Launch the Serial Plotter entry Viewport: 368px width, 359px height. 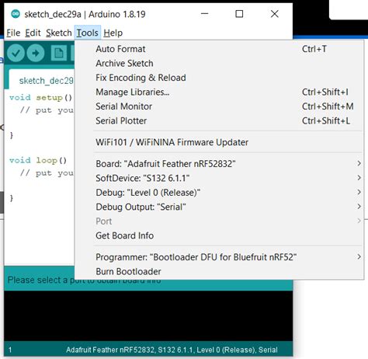[219, 120]
